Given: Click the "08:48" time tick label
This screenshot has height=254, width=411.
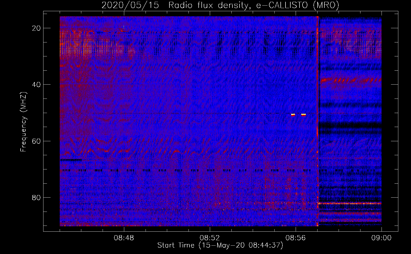Looking at the screenshot, I should [124, 238].
